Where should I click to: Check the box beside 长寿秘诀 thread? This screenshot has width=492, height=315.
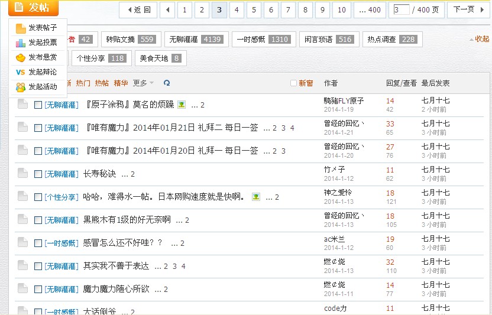38,174
